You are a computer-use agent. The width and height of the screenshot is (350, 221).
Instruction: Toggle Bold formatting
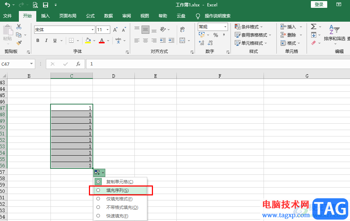[x=38, y=41]
